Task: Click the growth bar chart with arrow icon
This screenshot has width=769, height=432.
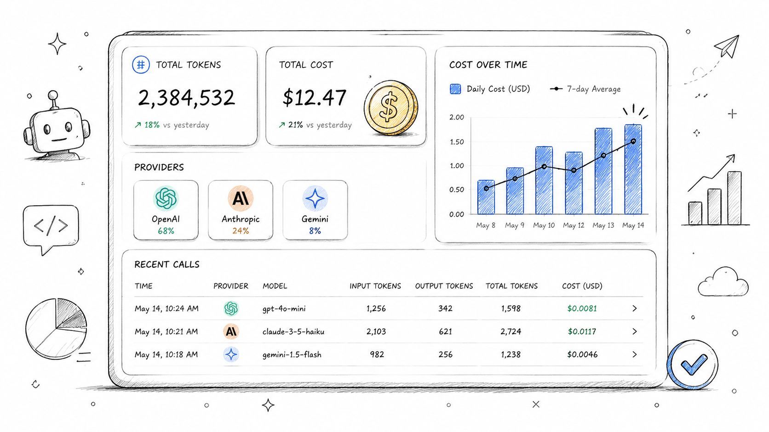Action: pos(715,190)
